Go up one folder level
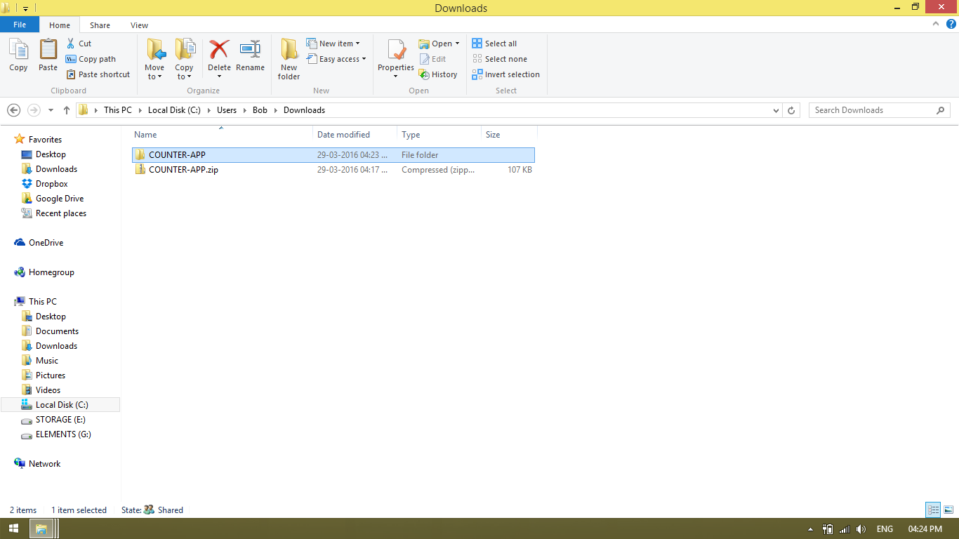Screen dimensions: 959x539 click(67, 110)
